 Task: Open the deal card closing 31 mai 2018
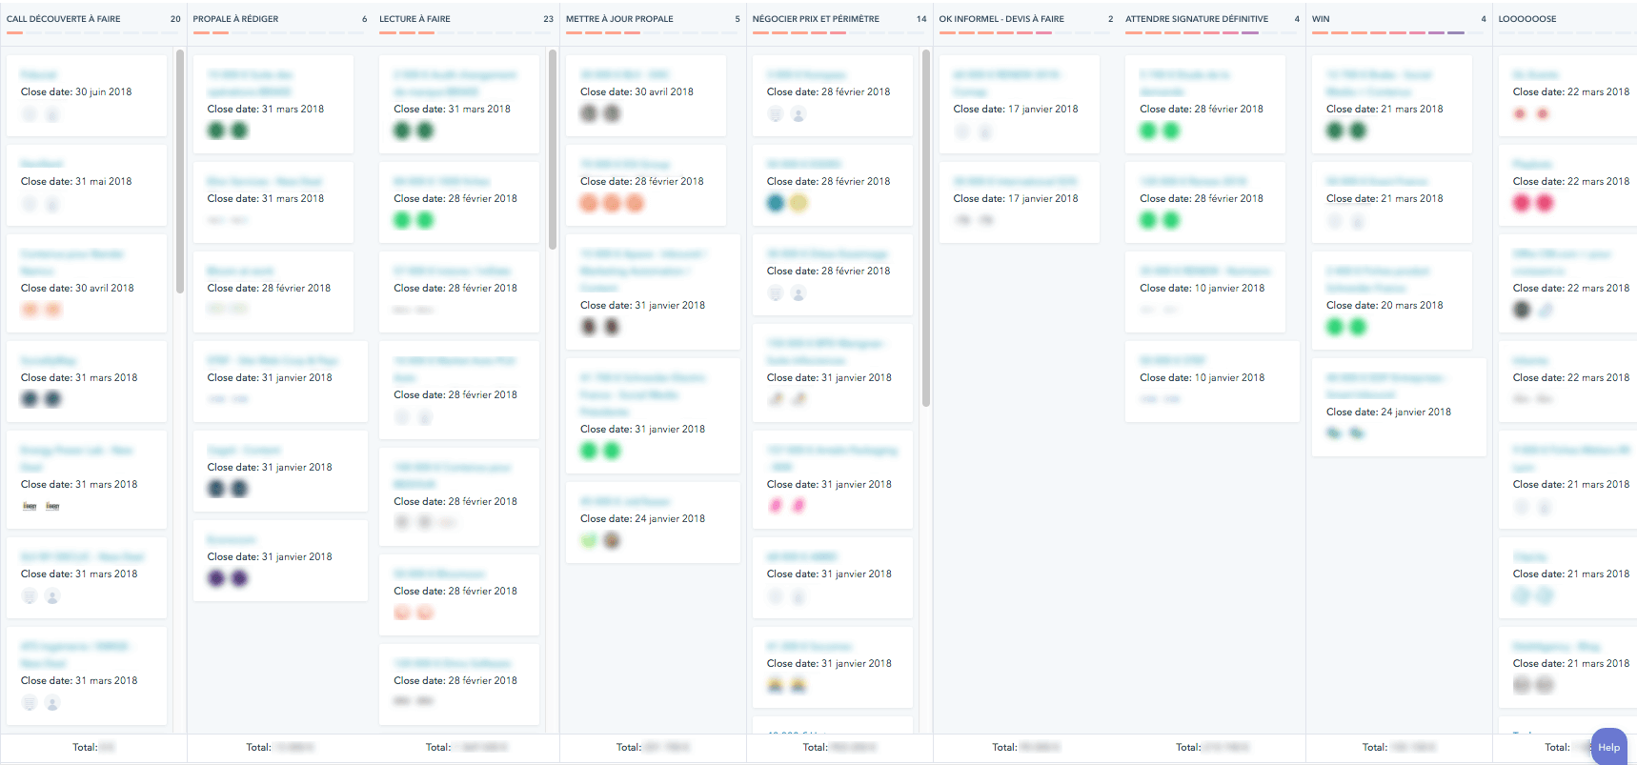click(x=87, y=185)
